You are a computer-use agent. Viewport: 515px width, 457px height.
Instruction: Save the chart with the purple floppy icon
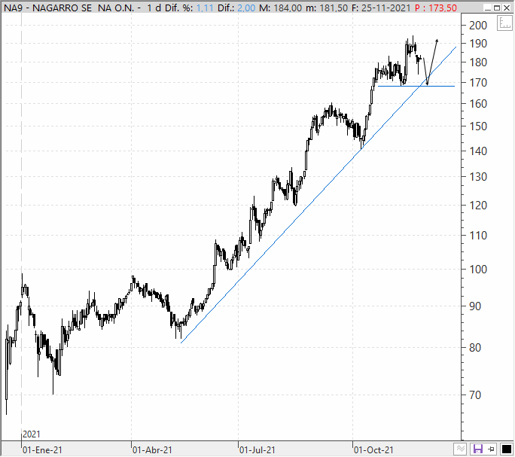(477, 449)
